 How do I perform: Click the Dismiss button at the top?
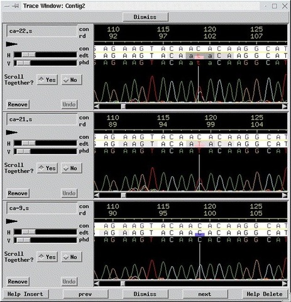click(x=145, y=17)
